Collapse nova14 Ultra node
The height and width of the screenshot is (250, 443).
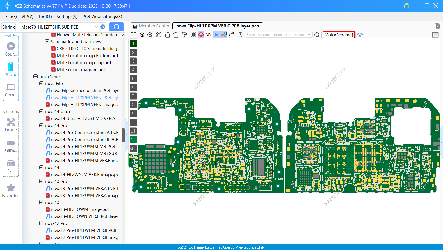click(x=41, y=112)
